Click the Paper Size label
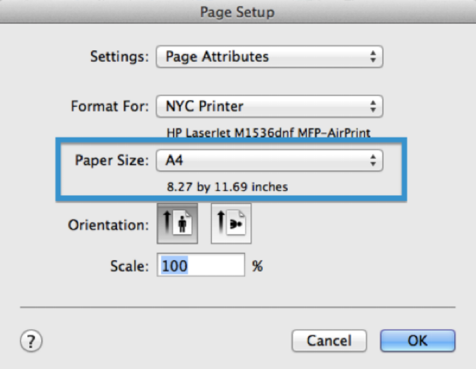This screenshot has width=476, height=369. point(112,160)
